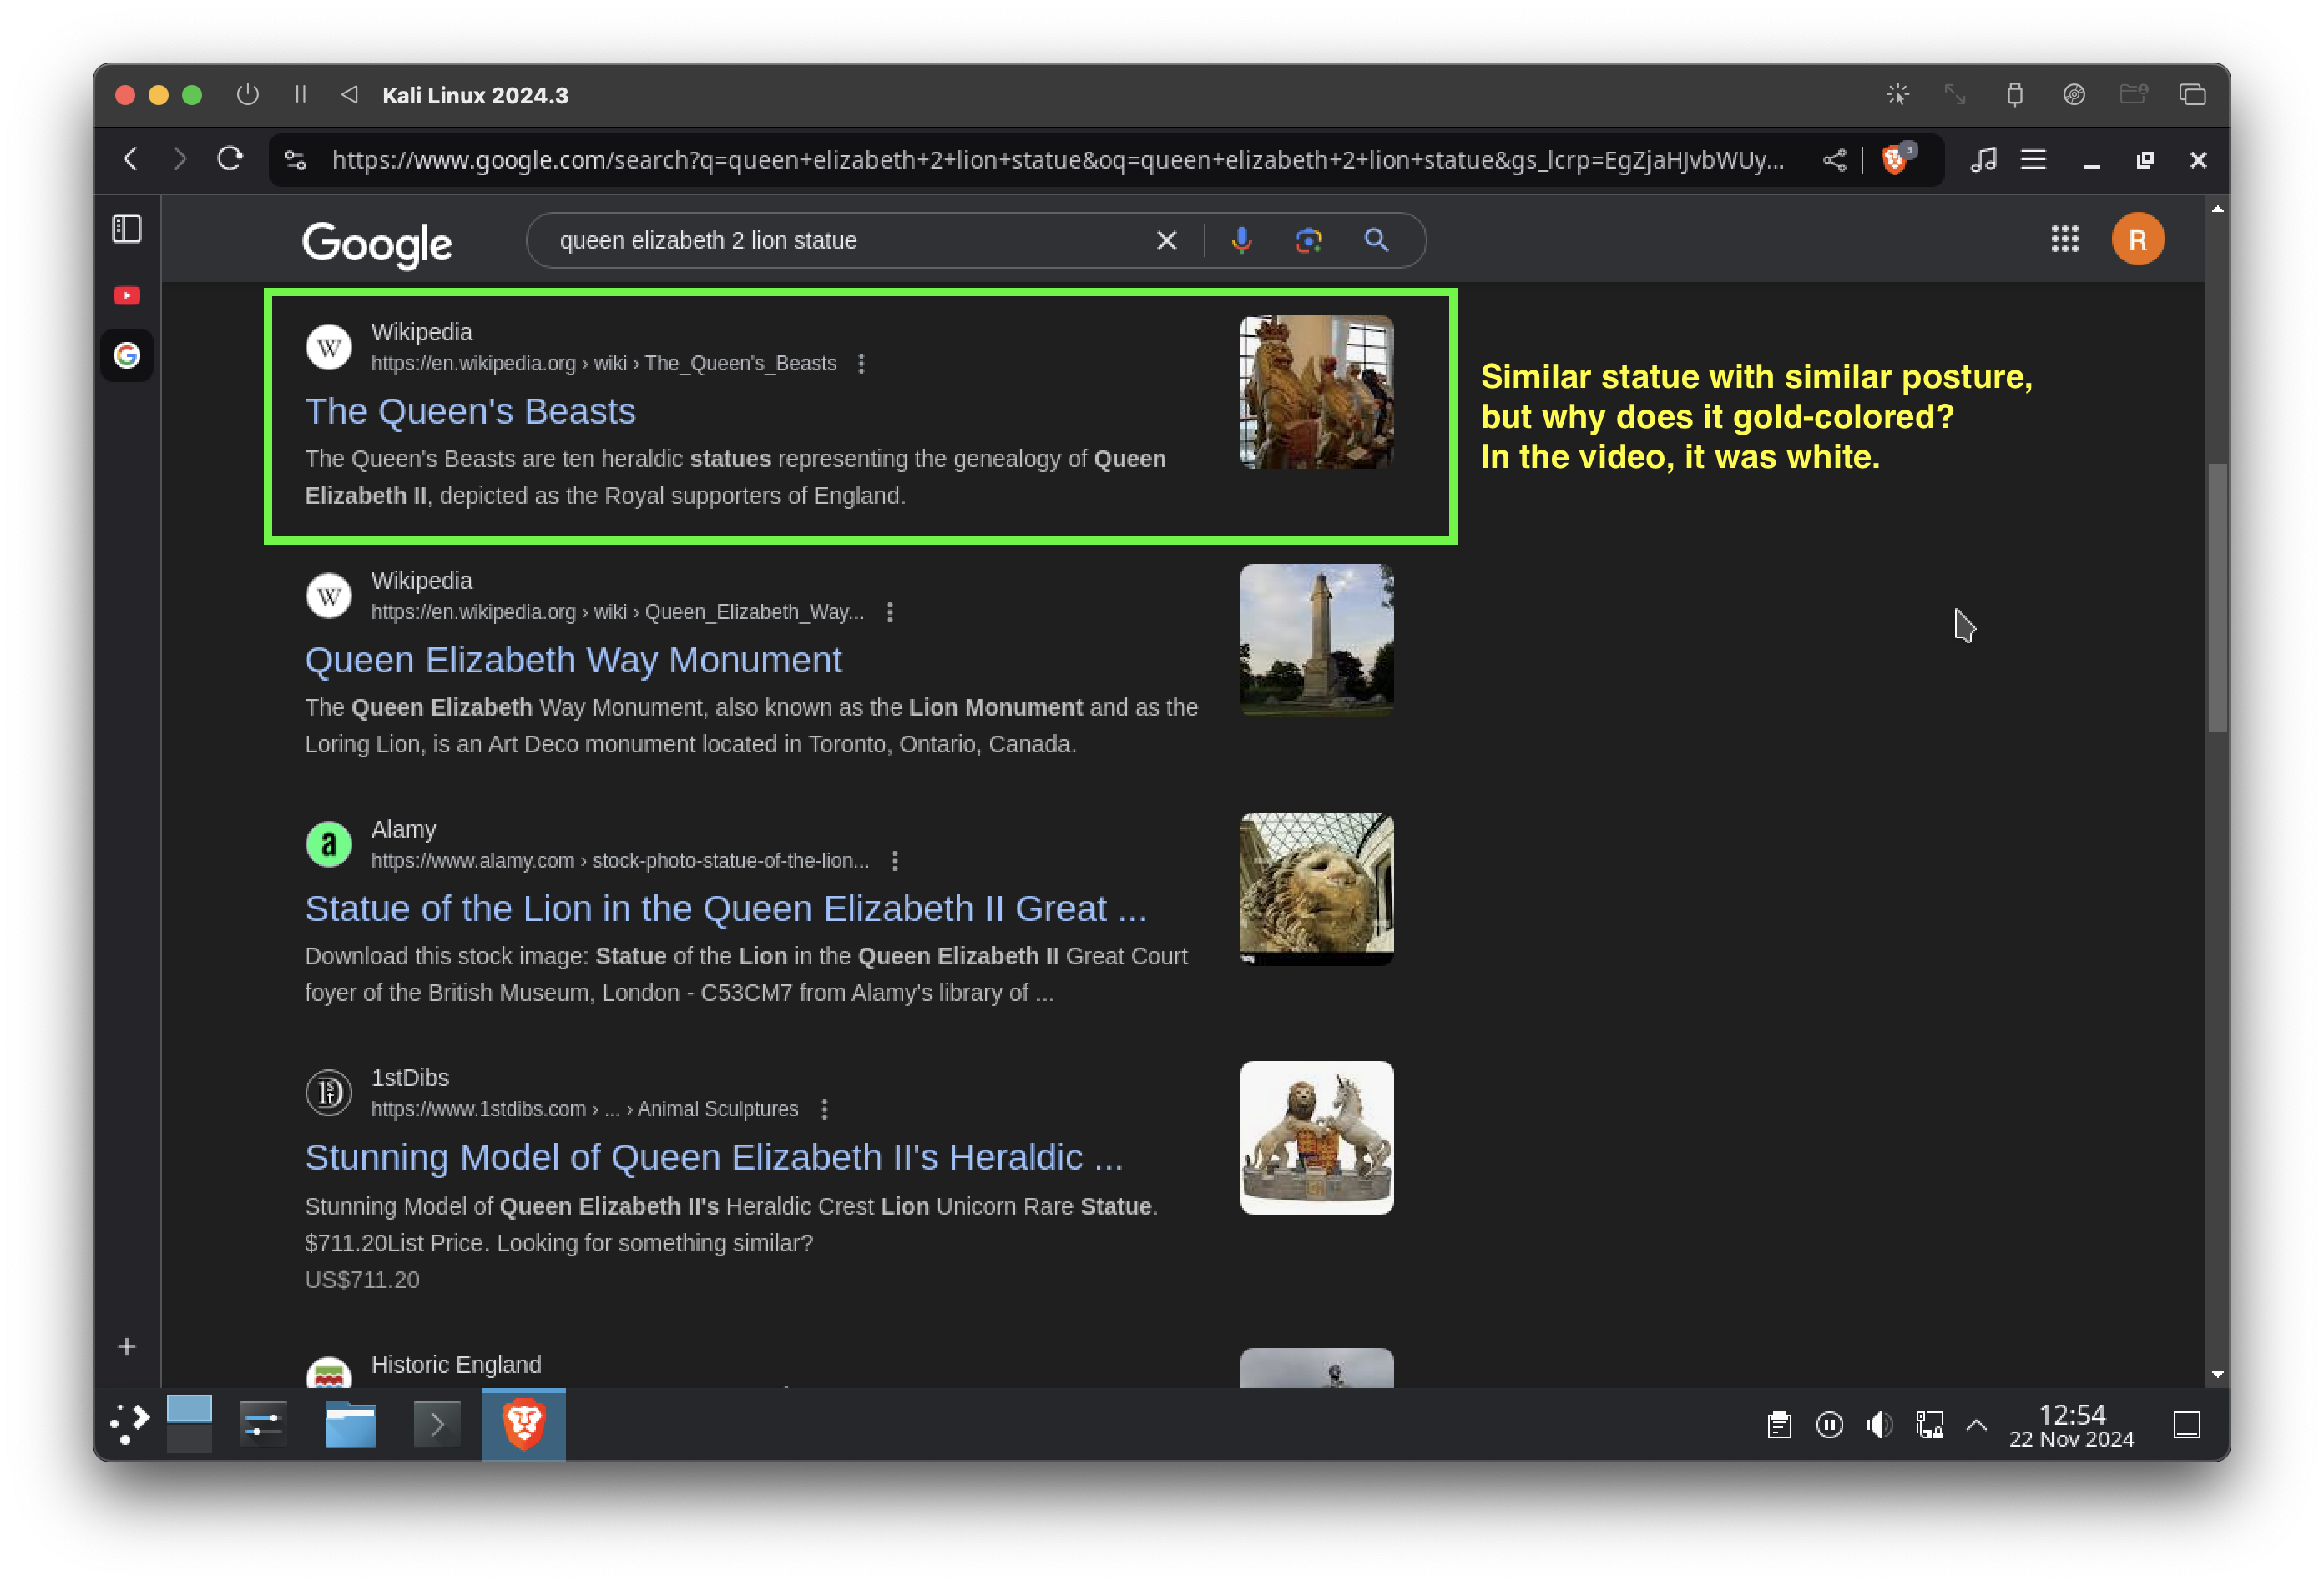2324x1585 pixels.
Task: Open Alamy Statue of the Lion result
Action: click(x=725, y=909)
